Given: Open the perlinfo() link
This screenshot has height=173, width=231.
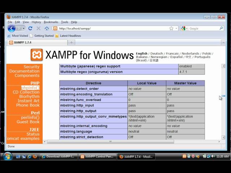Looking at the screenshot, I should coord(30,117).
